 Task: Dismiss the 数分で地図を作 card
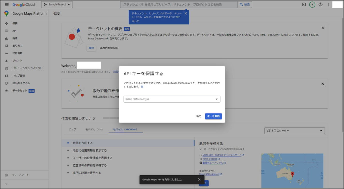(x=322, y=84)
